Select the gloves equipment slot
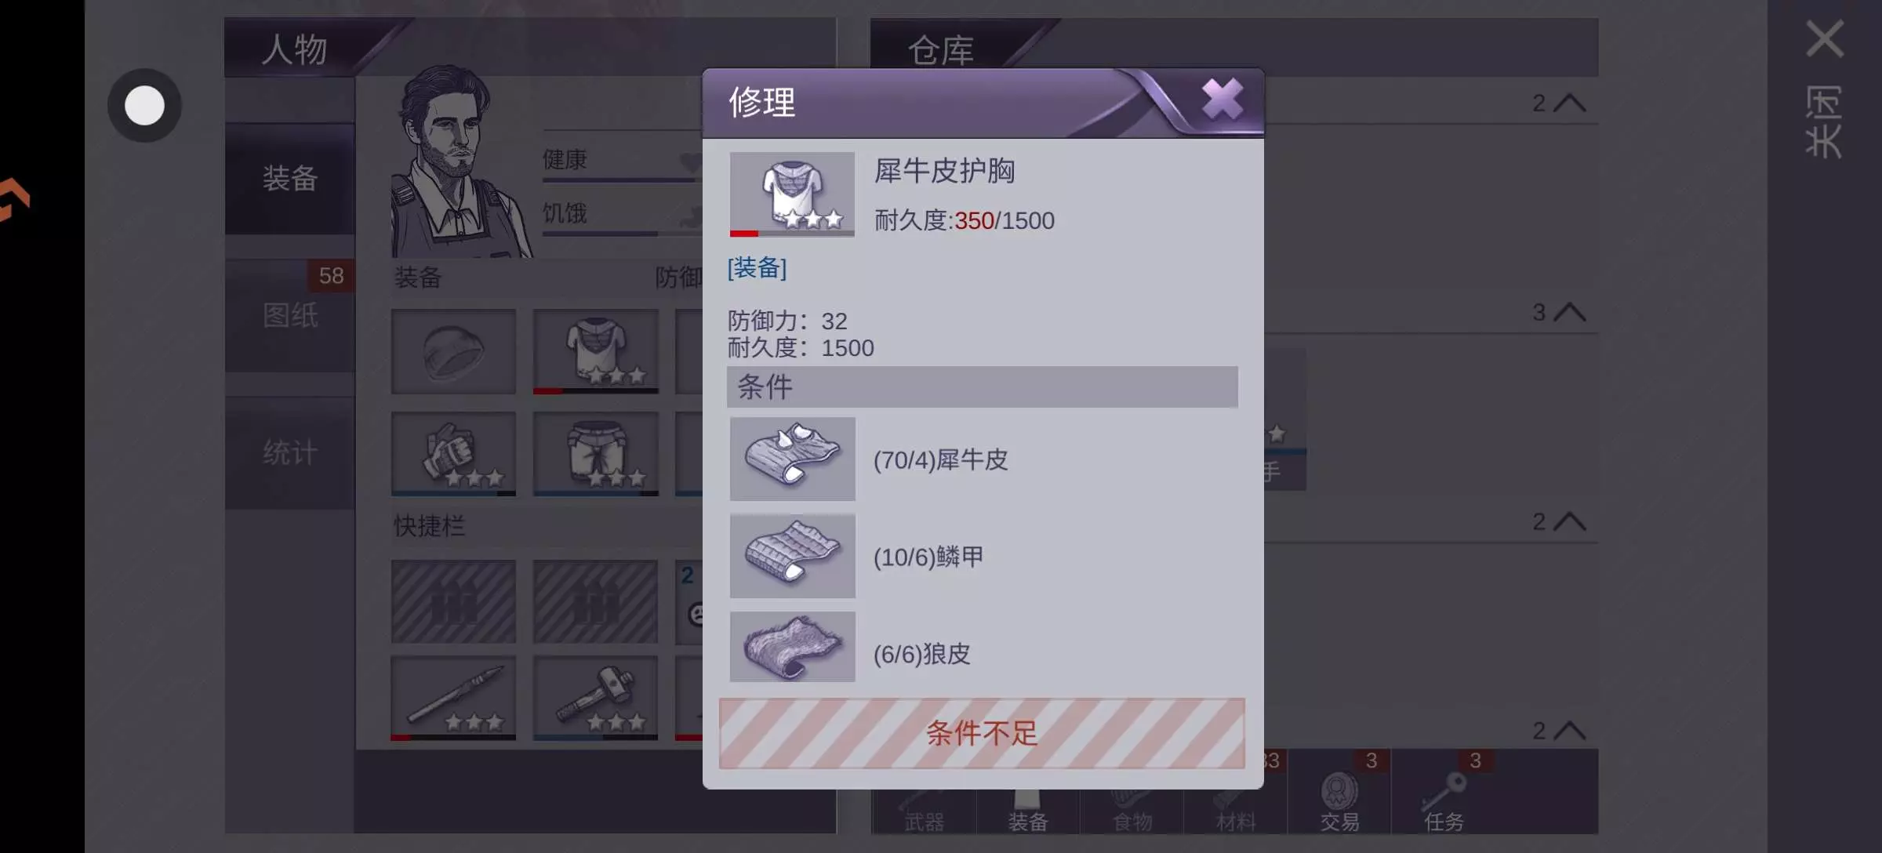Screen dimensions: 1882x853 tap(453, 454)
